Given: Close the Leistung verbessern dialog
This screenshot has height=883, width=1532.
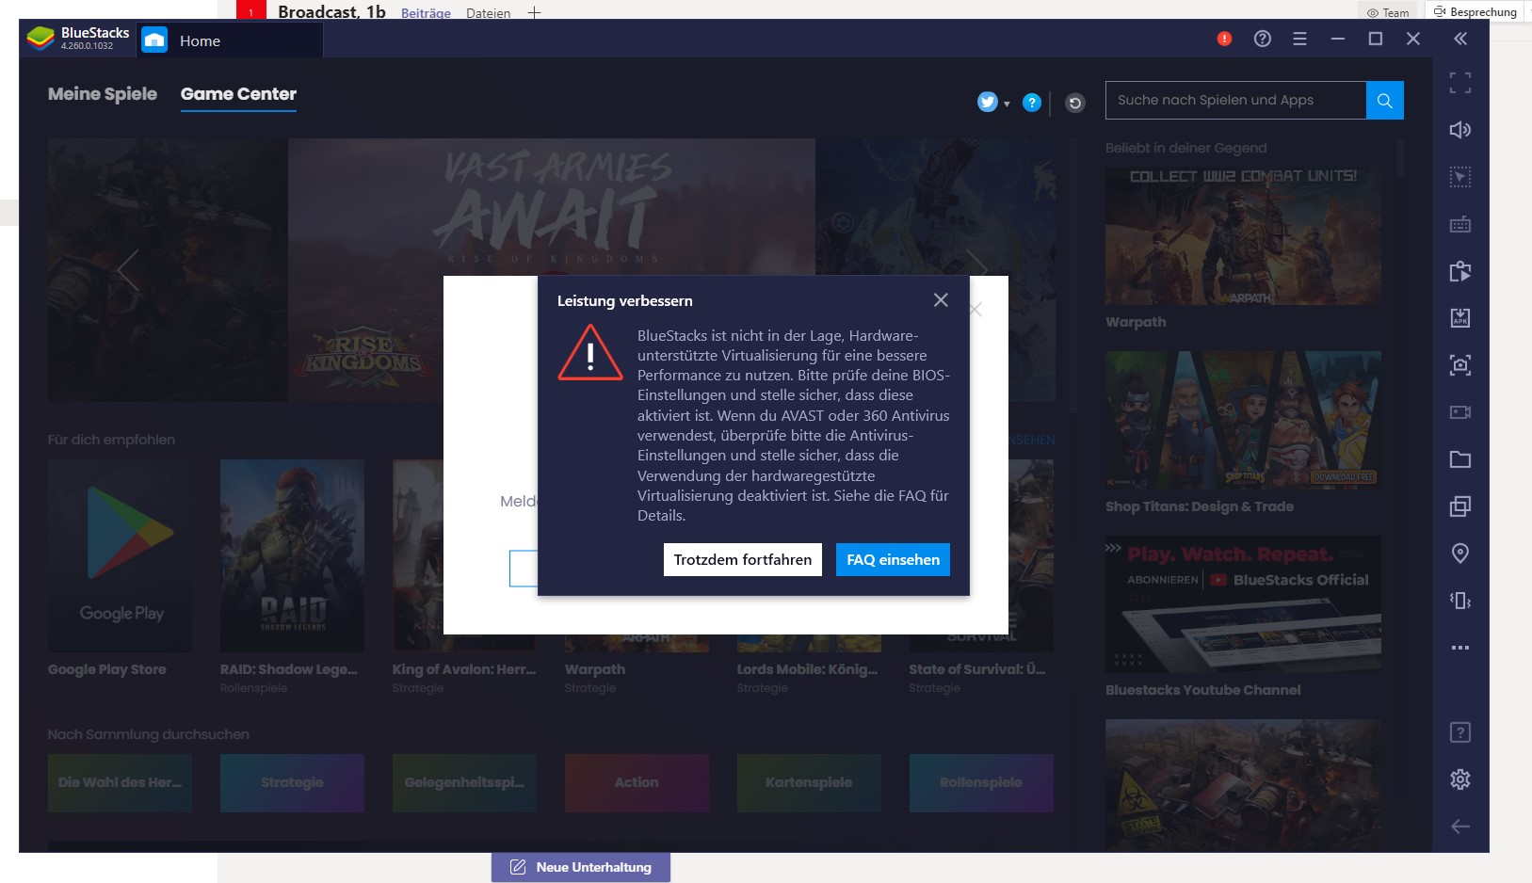Looking at the screenshot, I should point(940,300).
